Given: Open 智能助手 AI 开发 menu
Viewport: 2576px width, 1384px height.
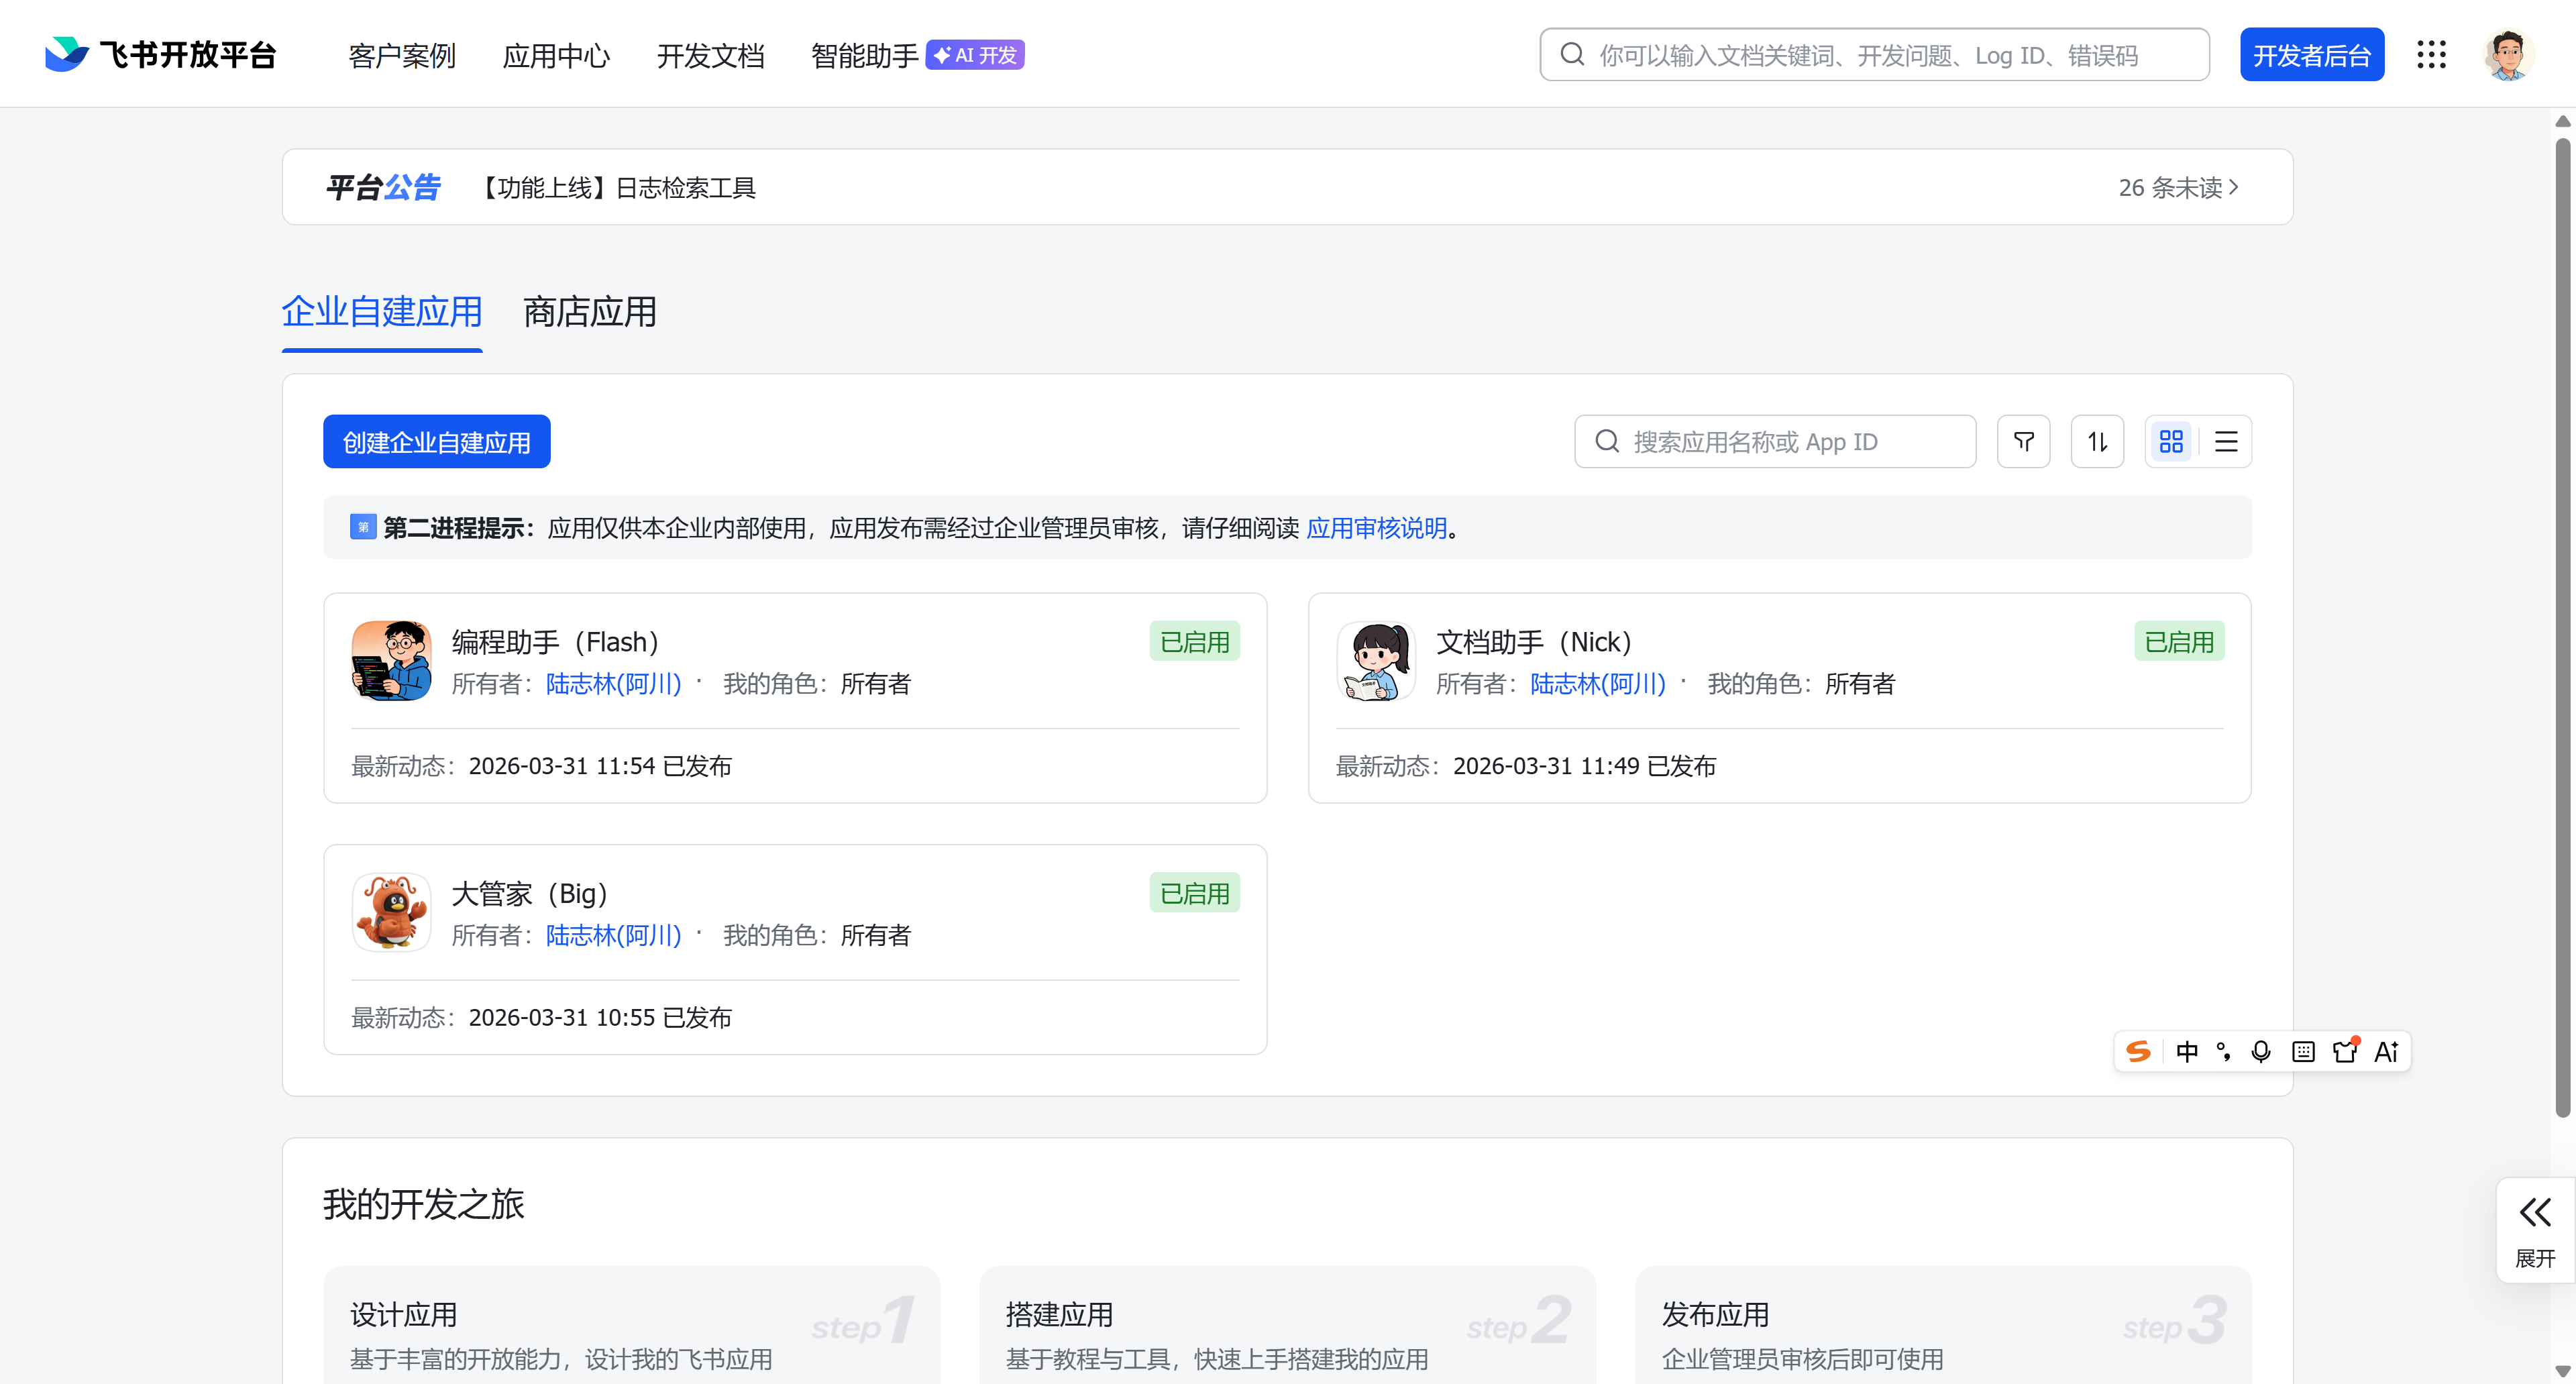Looking at the screenshot, I should click(917, 55).
